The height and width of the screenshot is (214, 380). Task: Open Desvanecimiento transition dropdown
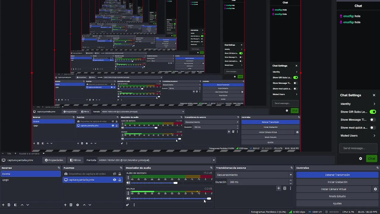pyautogui.click(x=254, y=175)
